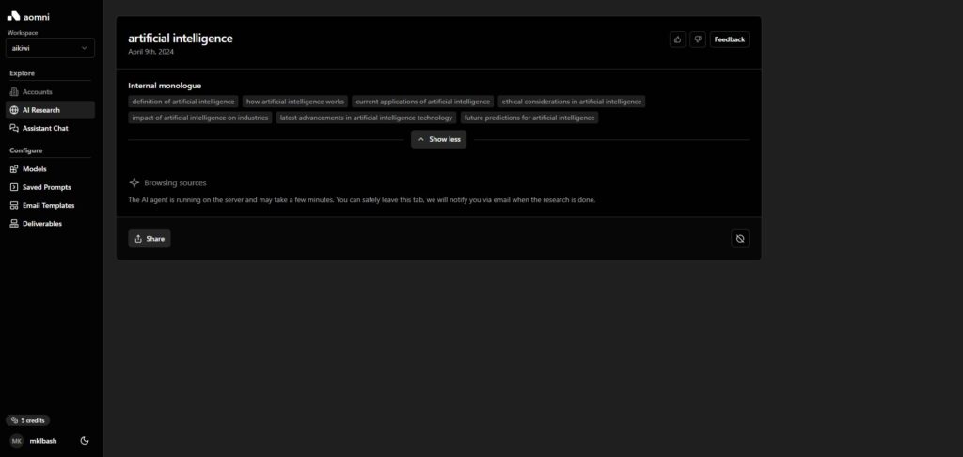Click the sparkle icon by Browsing sources
963x457 pixels.
pos(134,182)
